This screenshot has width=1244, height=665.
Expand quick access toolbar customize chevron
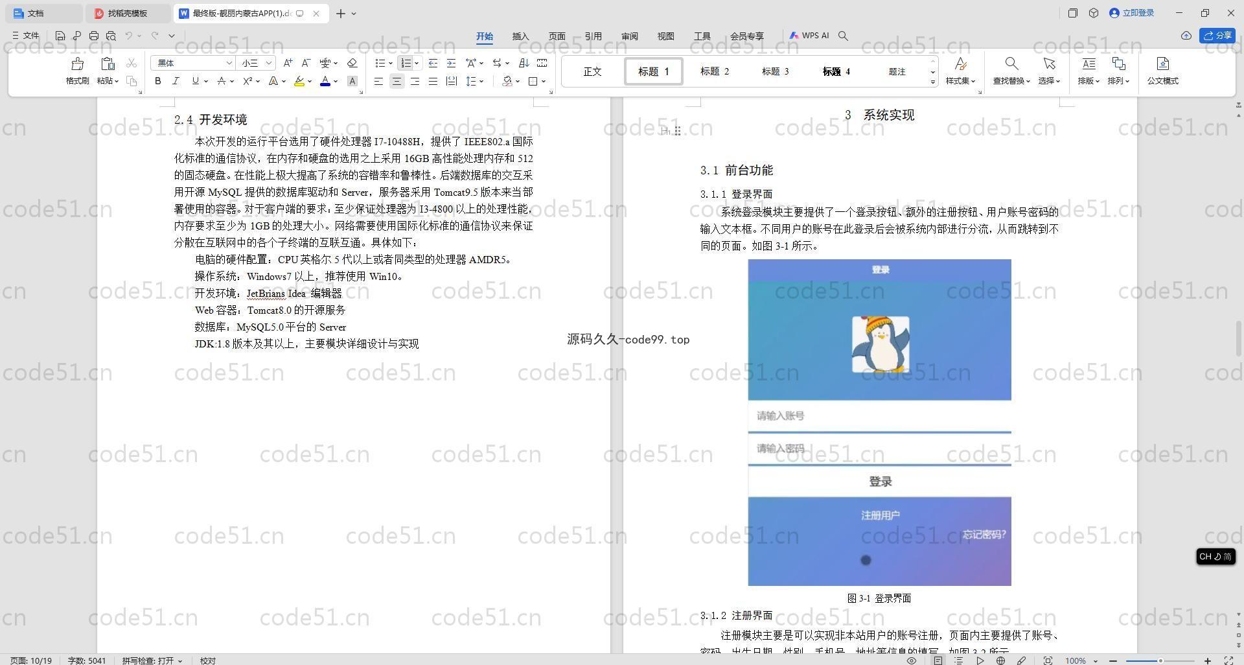172,36
